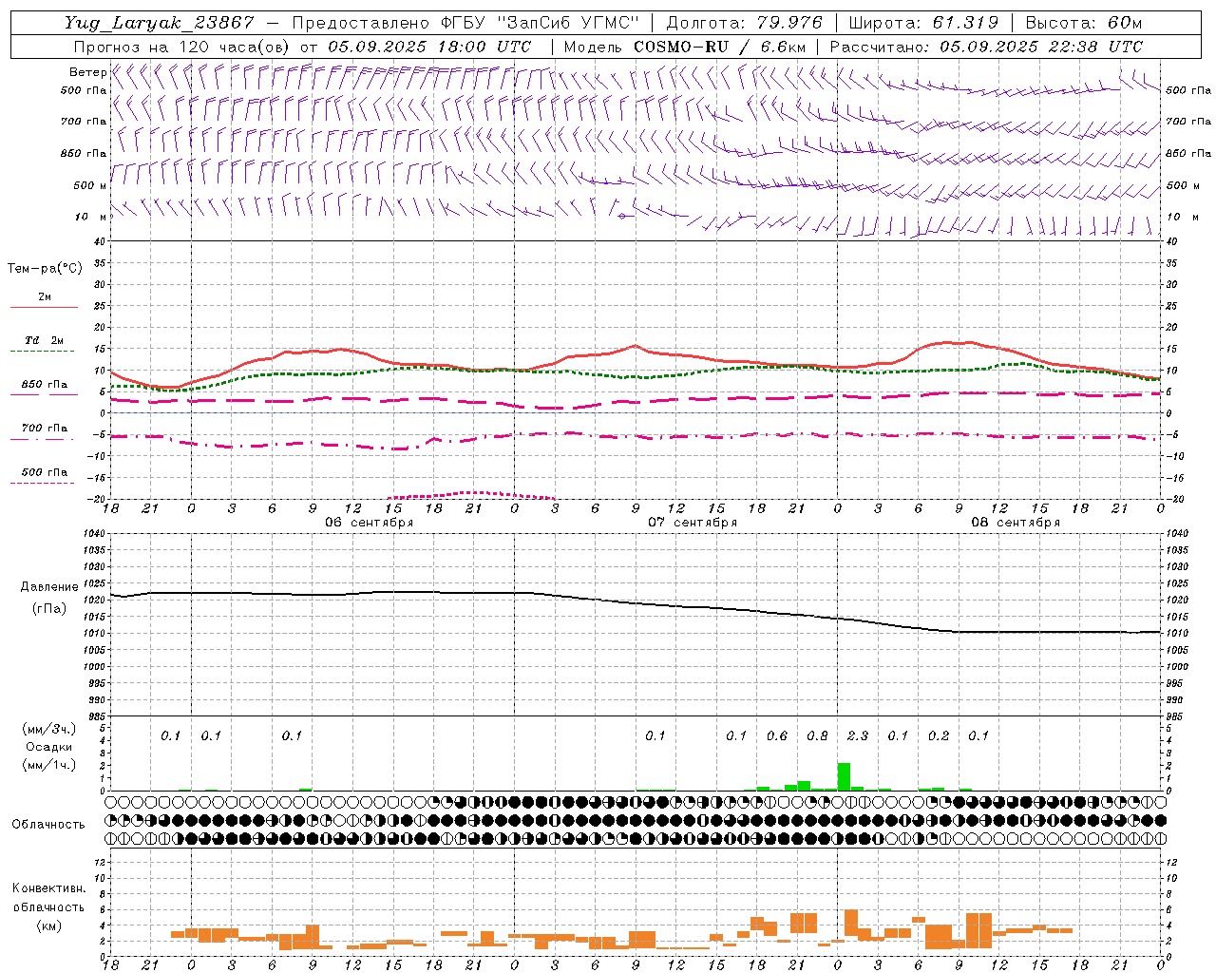Click 'Рассчитано: 05.09.2025 22:38 UTC' text

pos(986,47)
